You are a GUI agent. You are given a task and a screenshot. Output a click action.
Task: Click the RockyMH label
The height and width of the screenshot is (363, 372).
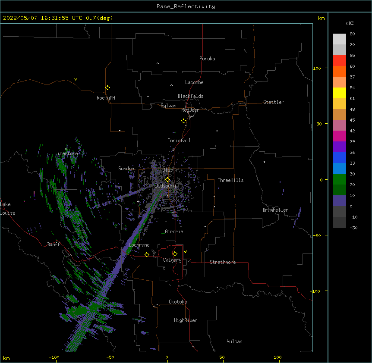pos(106,98)
